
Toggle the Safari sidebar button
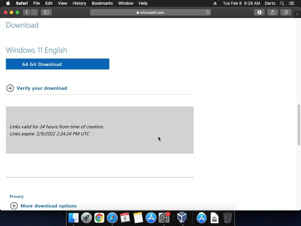click(46, 12)
